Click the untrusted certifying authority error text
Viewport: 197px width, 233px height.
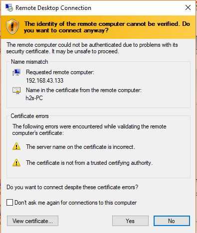click(x=89, y=163)
